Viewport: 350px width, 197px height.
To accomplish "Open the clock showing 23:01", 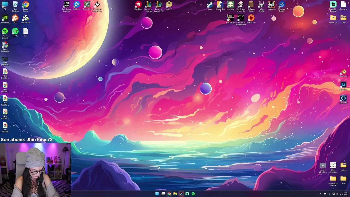I will [344, 194].
